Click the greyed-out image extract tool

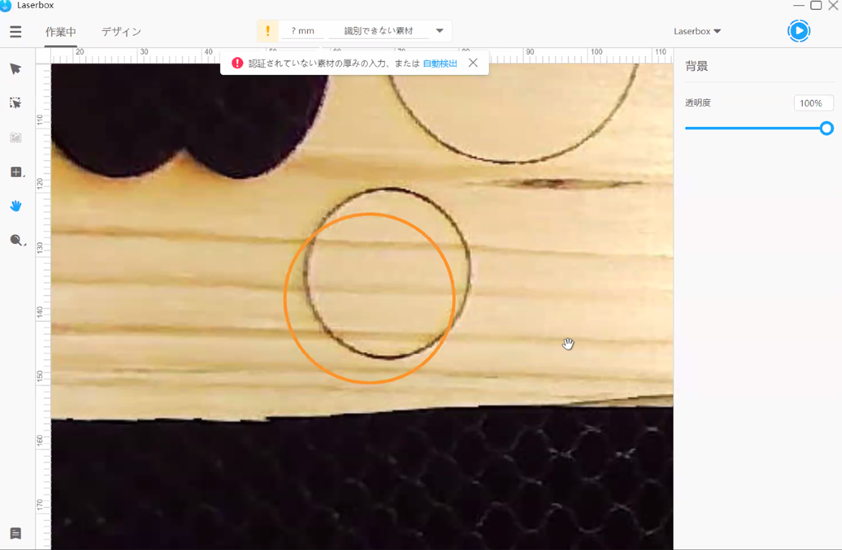(x=16, y=137)
